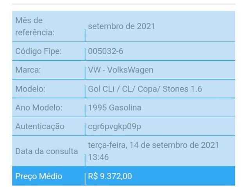Click the 'Mês de referência:' label
This screenshot has height=189, width=250.
tap(35, 26)
